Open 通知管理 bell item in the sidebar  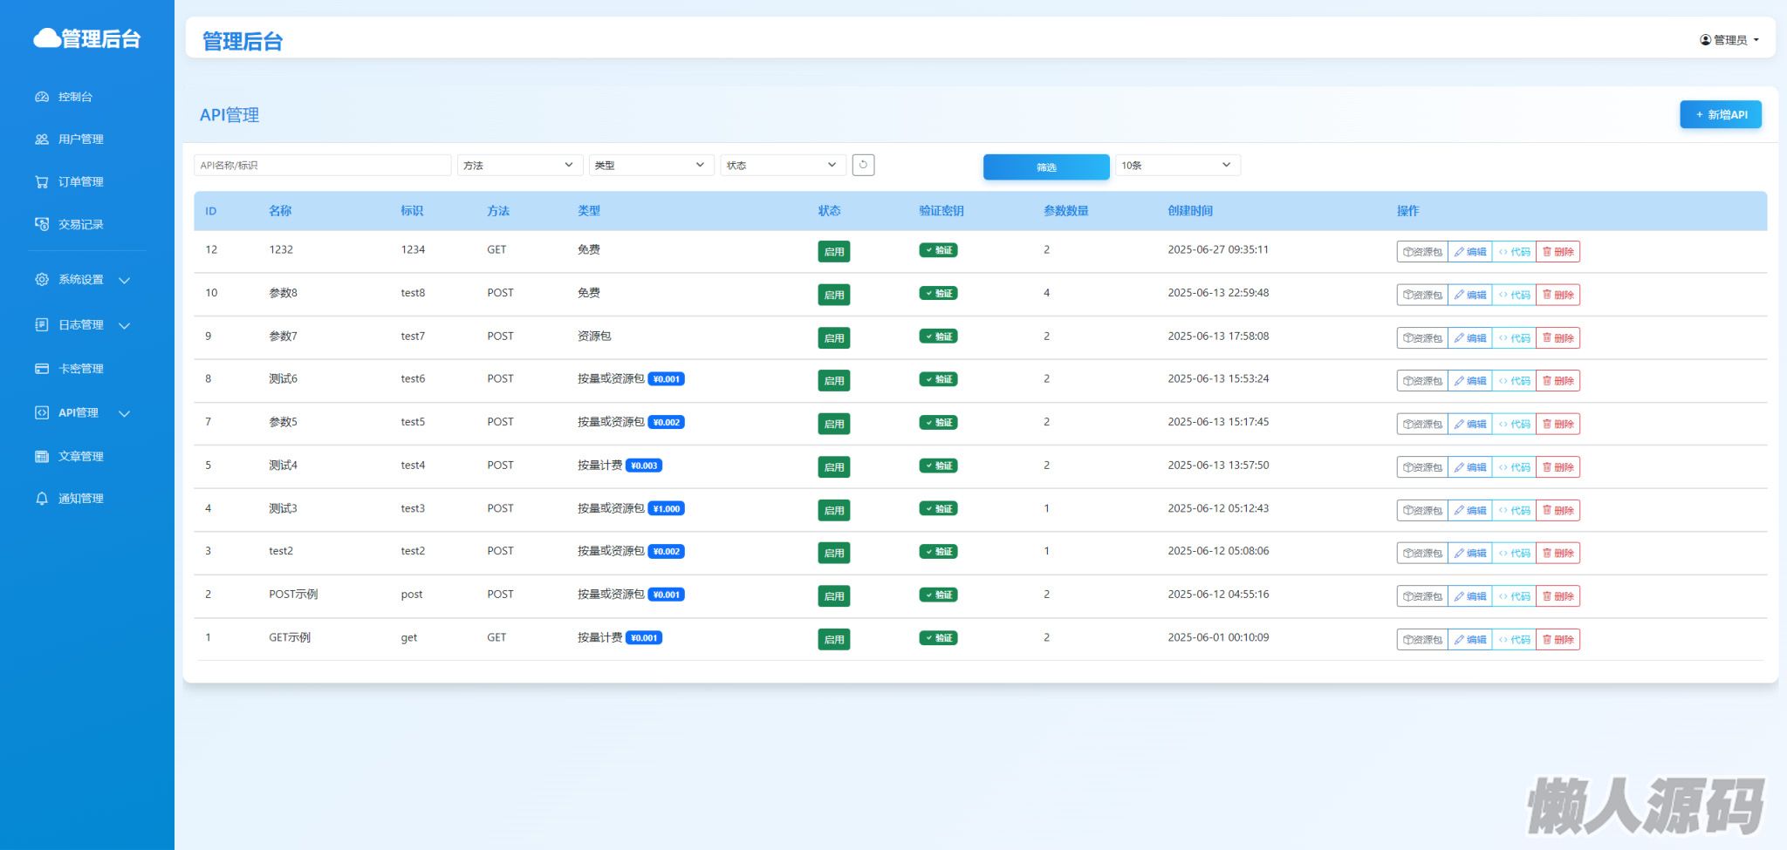click(x=80, y=499)
